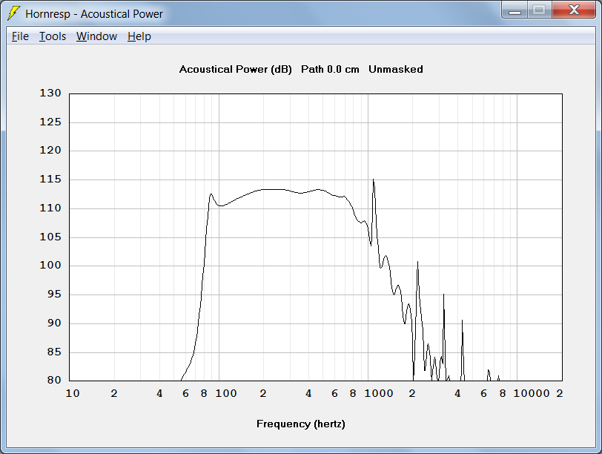Click the 1000 frequency axis label
The width and height of the screenshot is (602, 454).
[x=379, y=394]
